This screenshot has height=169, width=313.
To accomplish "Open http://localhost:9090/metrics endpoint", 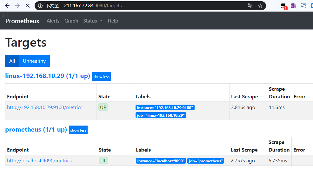I will [39, 161].
